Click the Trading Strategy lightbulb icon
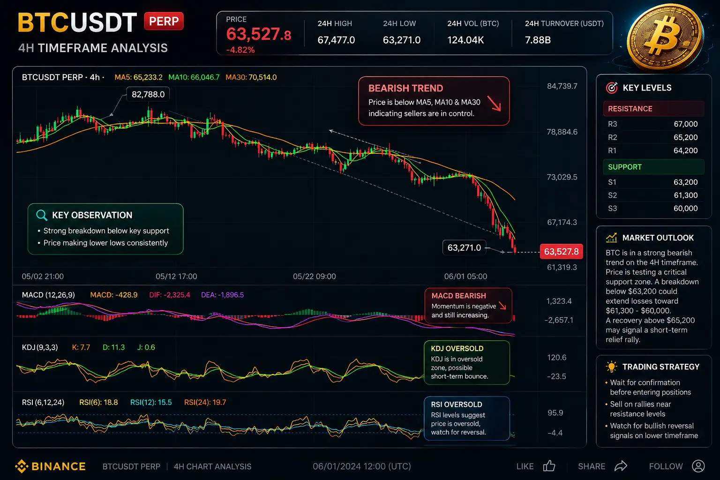This screenshot has height=480, width=720. (x=611, y=367)
